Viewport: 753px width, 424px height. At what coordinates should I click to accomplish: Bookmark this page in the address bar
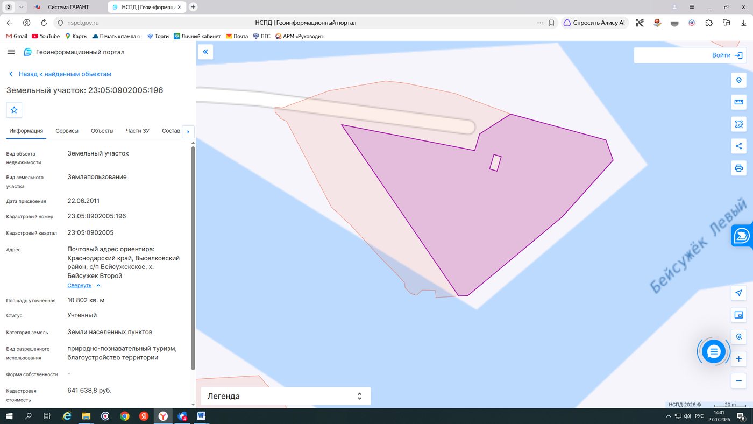click(551, 23)
